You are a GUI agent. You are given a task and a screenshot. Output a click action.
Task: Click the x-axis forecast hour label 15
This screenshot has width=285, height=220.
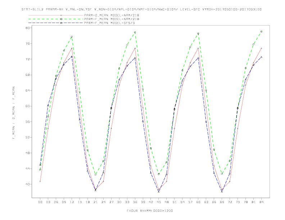coord(80,202)
